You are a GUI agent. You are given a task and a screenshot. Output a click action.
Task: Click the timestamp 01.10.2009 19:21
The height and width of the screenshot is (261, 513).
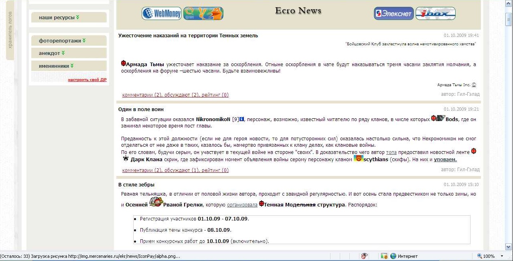(x=461, y=109)
